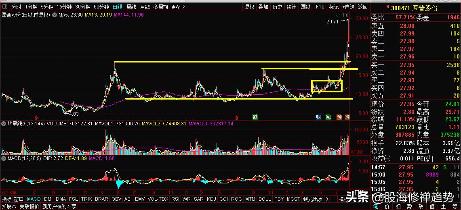
Task: Click the 标记 mark button
Action: (x=334, y=7)
